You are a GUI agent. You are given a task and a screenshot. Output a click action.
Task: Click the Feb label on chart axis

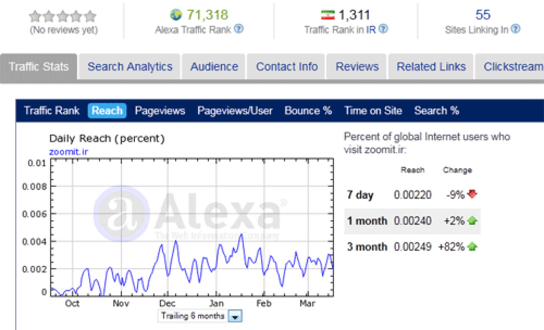tap(264, 303)
